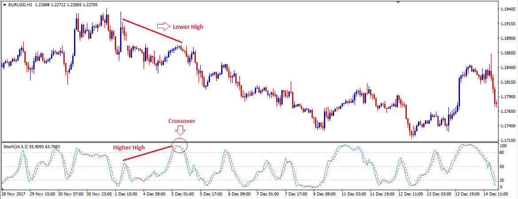Image resolution: width=518 pixels, height=199 pixels.
Task: Click the 11 Dec 19:00 time label
Action: pos(382,194)
